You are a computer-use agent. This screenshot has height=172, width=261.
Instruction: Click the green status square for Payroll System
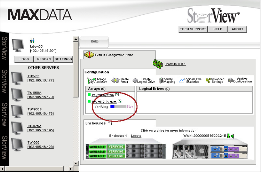(89, 95)
